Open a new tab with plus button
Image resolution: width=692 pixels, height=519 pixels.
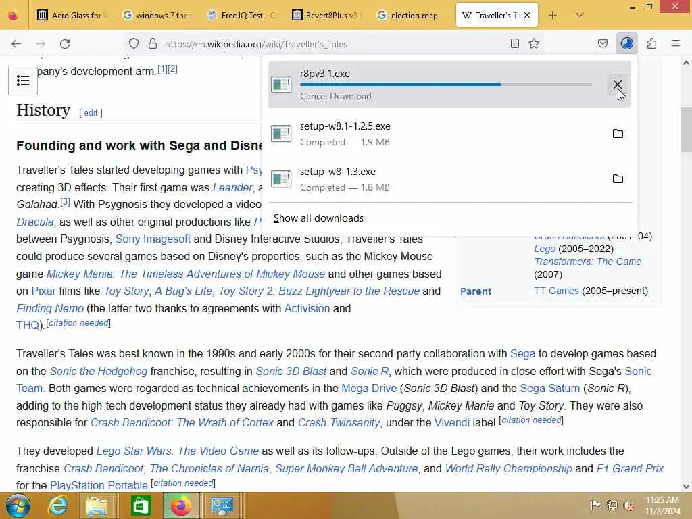[553, 16]
